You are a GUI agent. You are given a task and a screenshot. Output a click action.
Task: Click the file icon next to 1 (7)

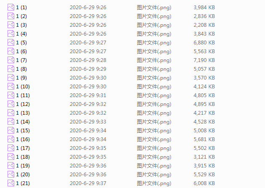[11, 60]
